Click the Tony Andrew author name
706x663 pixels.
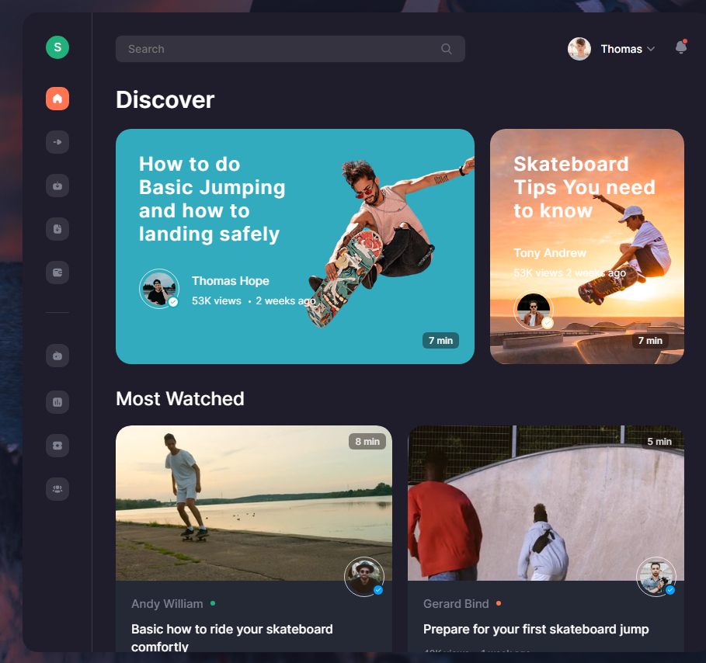(x=550, y=253)
